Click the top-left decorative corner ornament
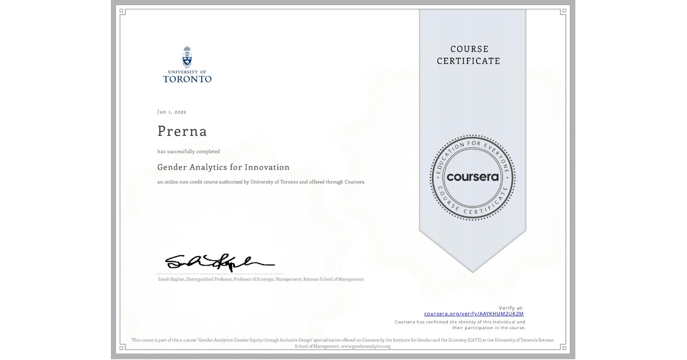The image size is (687, 360). tap(122, 11)
